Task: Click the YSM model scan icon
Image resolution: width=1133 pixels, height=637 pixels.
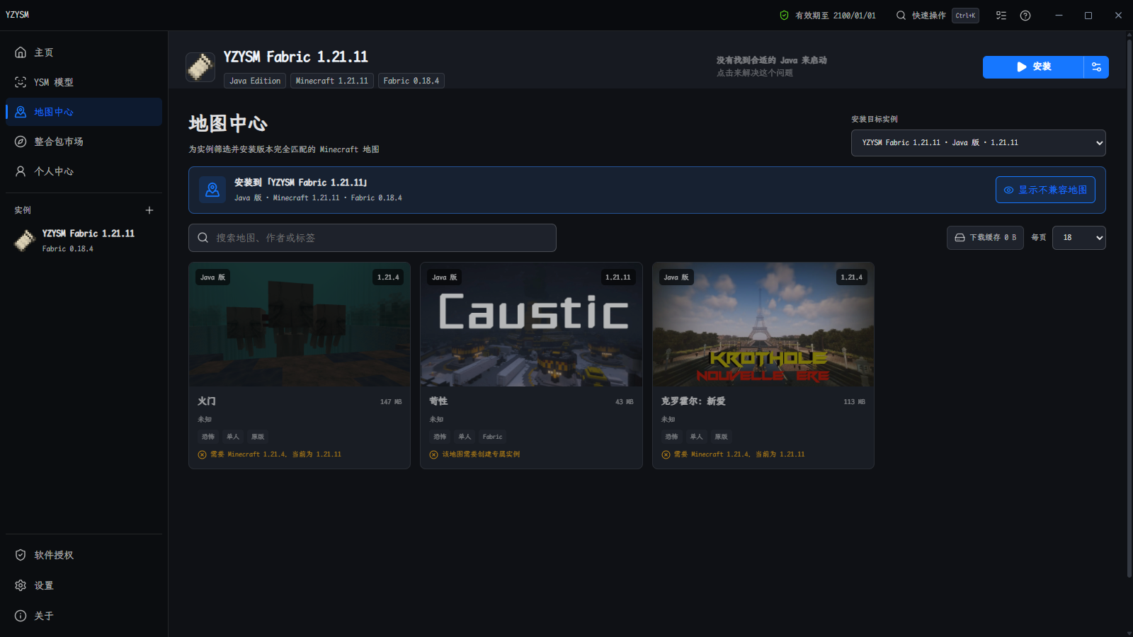Action: pos(21,82)
